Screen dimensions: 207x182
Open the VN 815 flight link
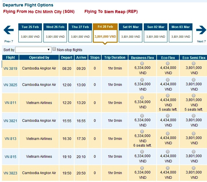point(10,157)
